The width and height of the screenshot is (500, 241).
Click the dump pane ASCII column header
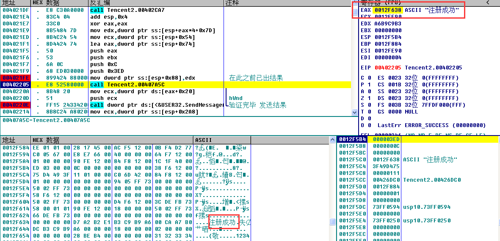pyautogui.click(x=222, y=140)
